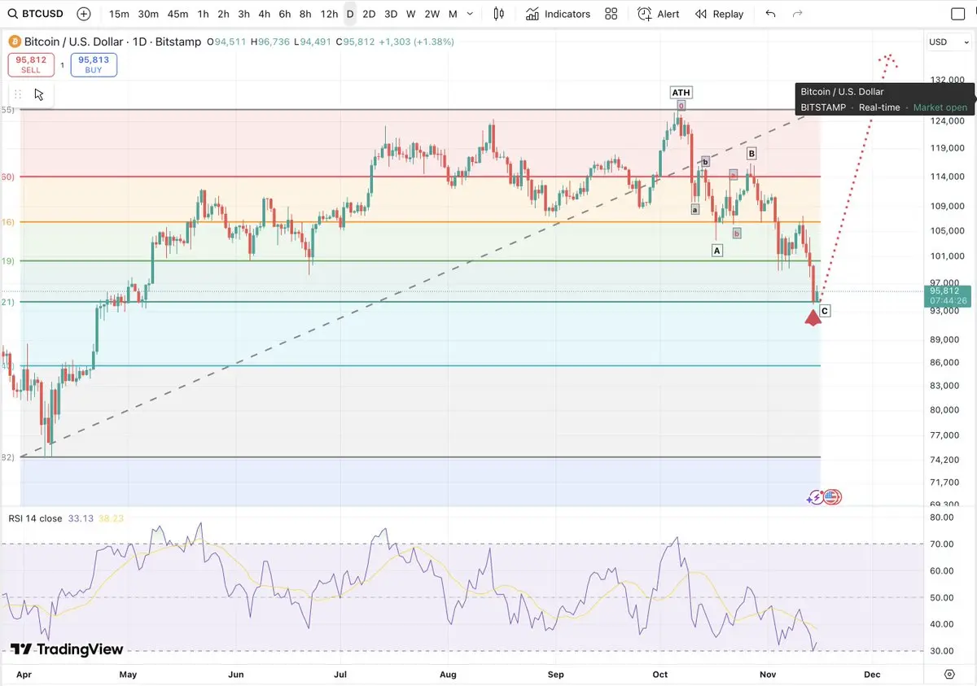Select the daily D timeframe
977x686 pixels.
tap(350, 14)
